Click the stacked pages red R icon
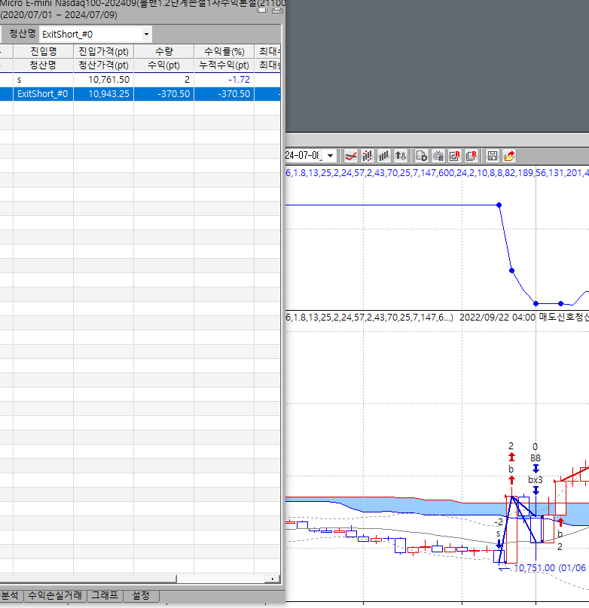Viewport: 589px width, 608px height. (x=472, y=156)
